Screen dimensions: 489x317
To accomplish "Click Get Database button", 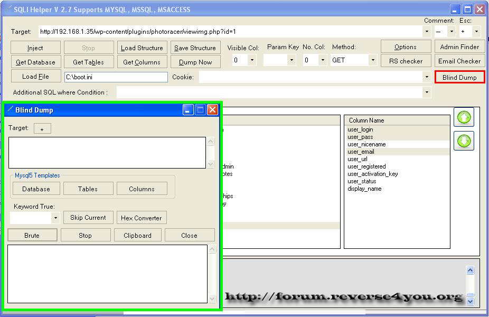I will click(x=35, y=62).
